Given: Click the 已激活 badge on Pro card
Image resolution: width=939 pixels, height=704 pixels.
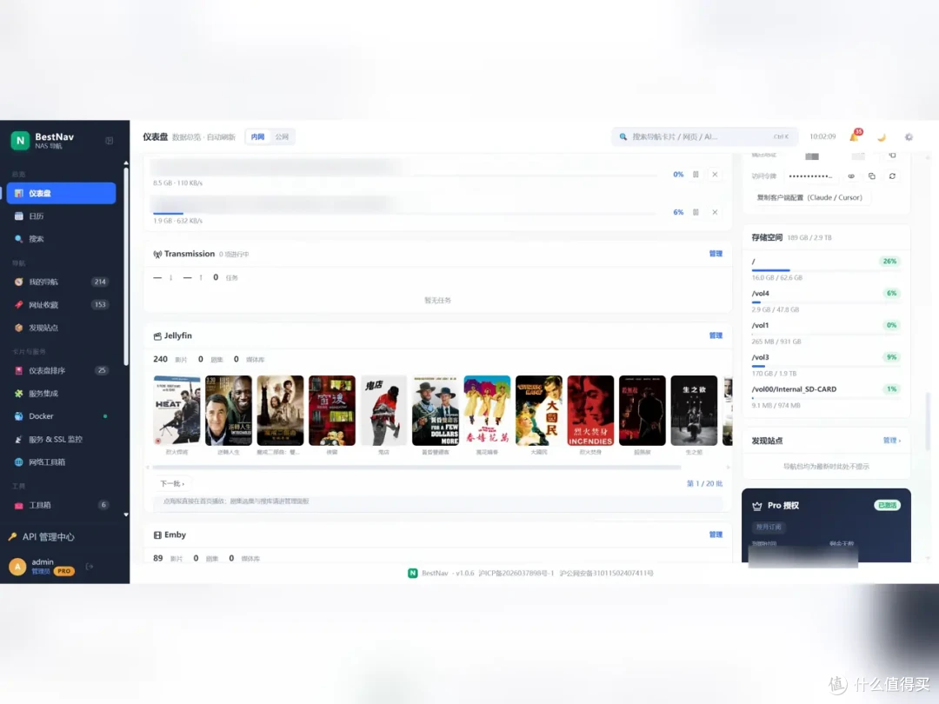Looking at the screenshot, I should (x=887, y=505).
